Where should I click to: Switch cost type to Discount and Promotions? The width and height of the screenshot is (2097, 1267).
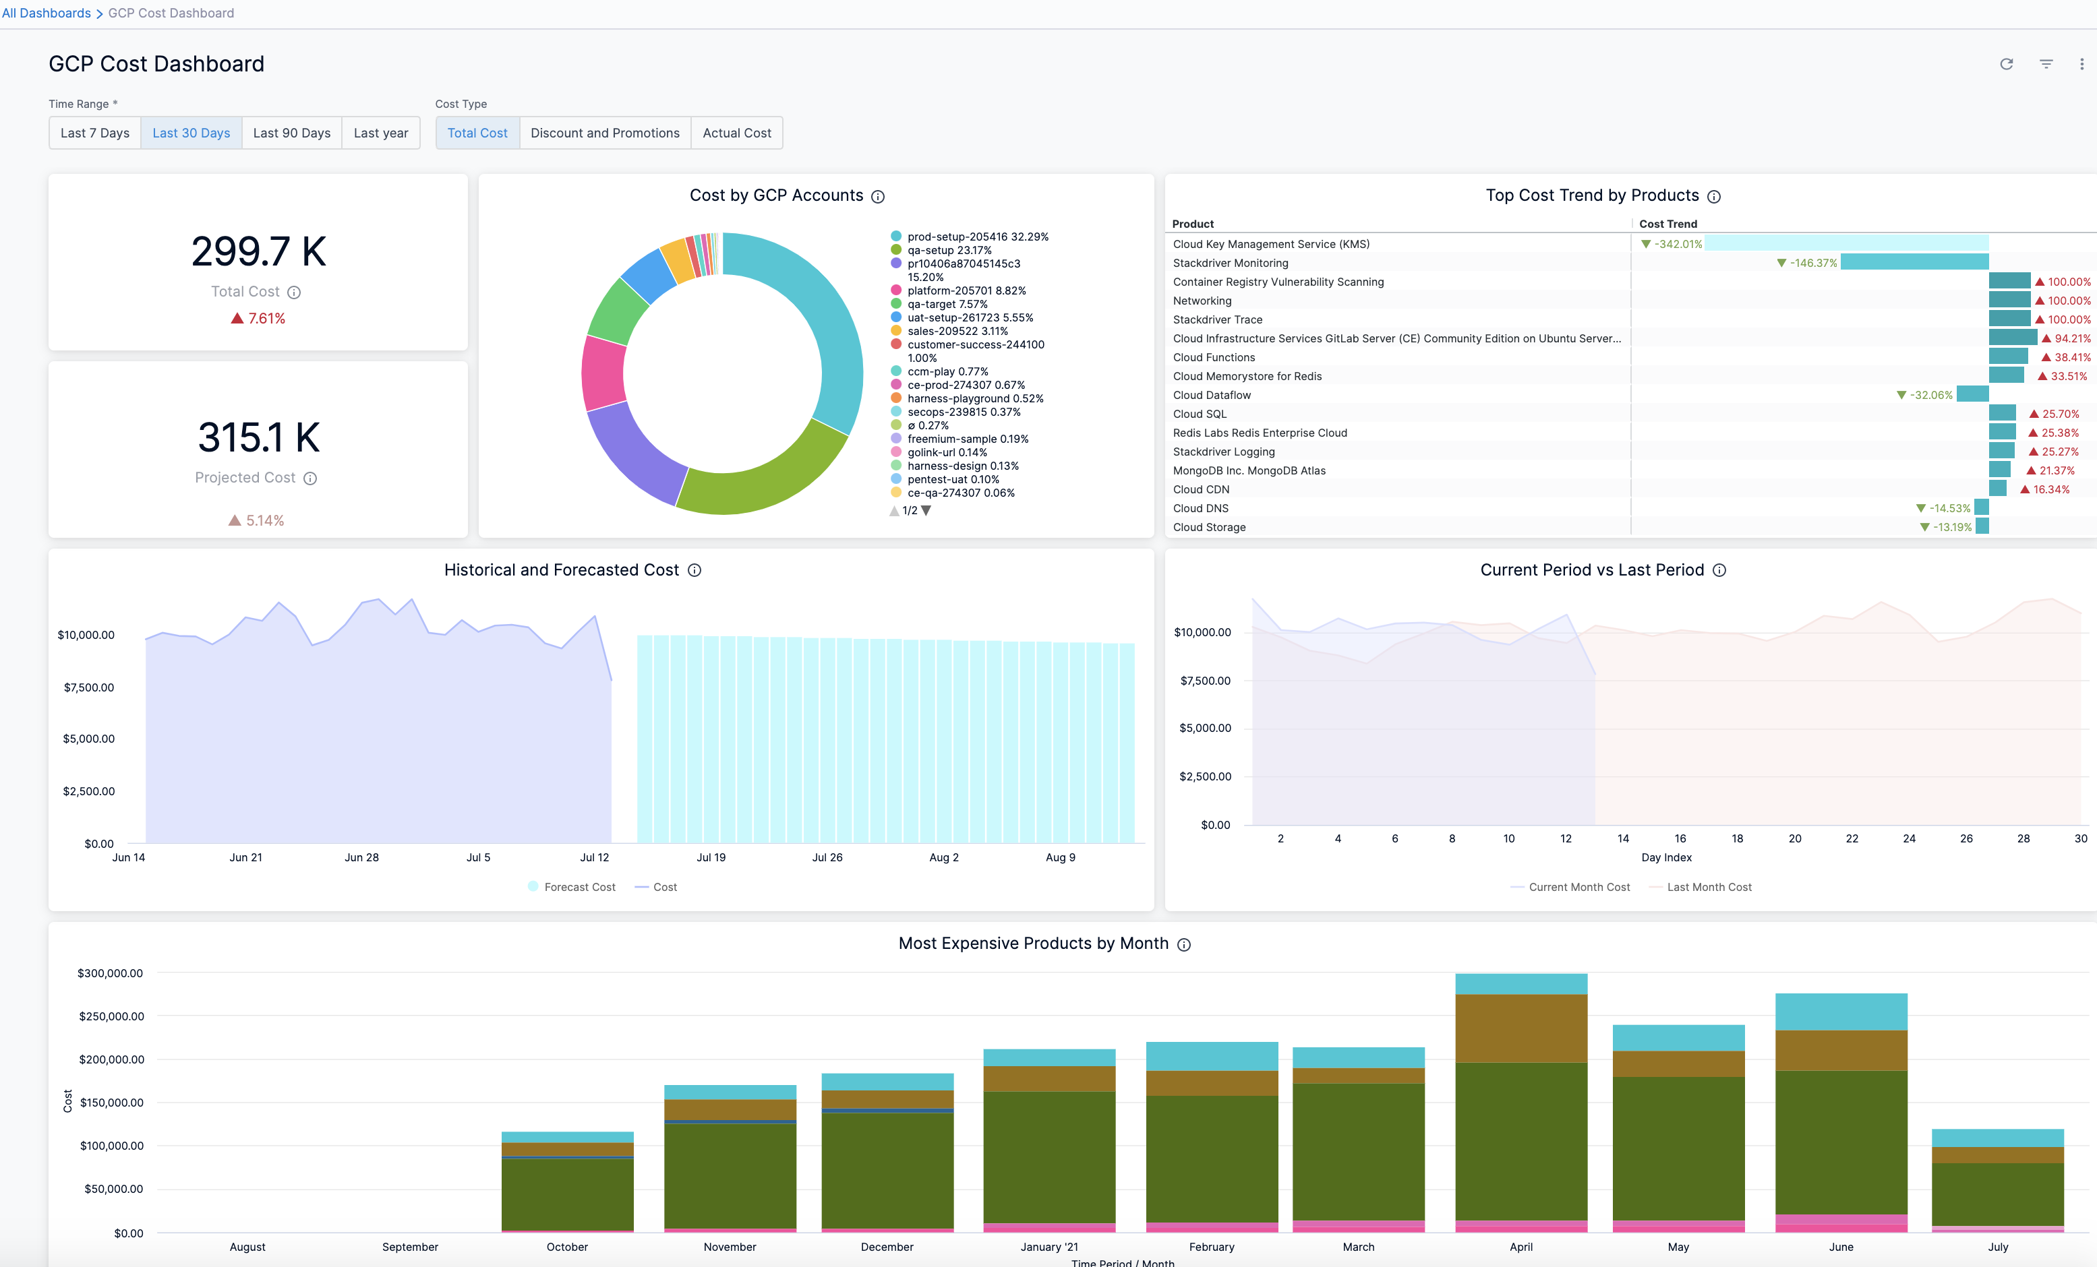[x=604, y=133]
